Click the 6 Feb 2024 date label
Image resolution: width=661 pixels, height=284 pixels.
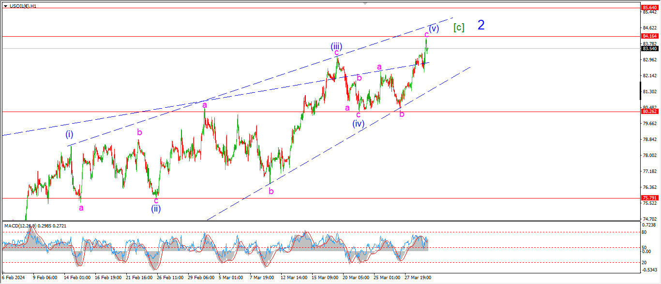click(14, 278)
